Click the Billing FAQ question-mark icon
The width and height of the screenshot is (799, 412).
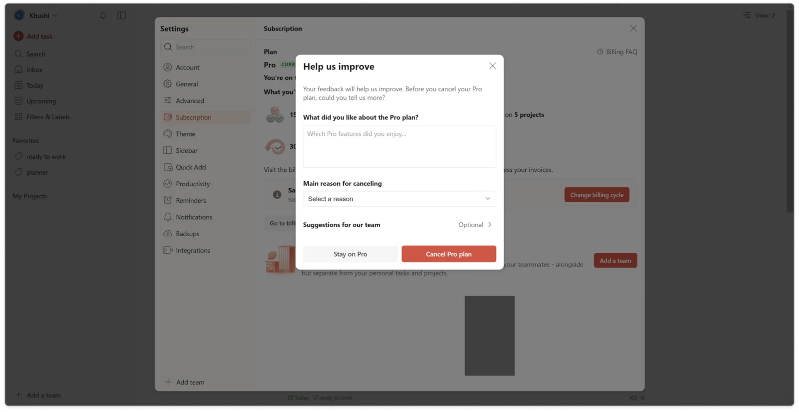[600, 52]
